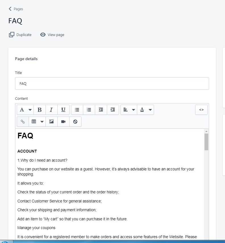Click the Clear formatting icon
The image size is (225, 243).
[75, 122]
